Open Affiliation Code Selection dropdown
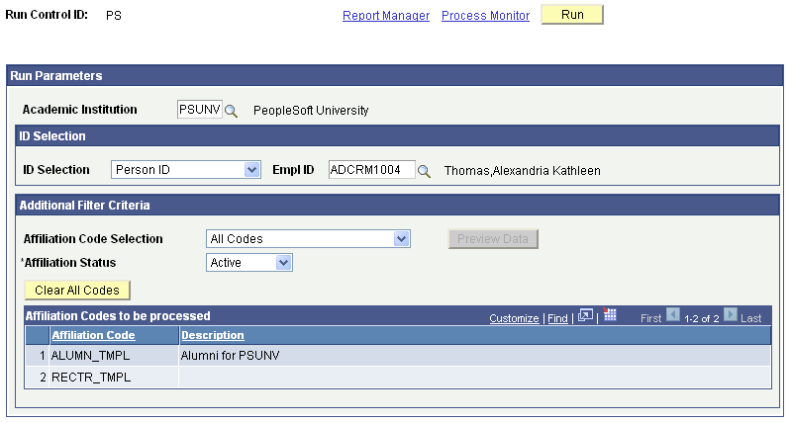Screen dimensions: 789x422 (308, 238)
